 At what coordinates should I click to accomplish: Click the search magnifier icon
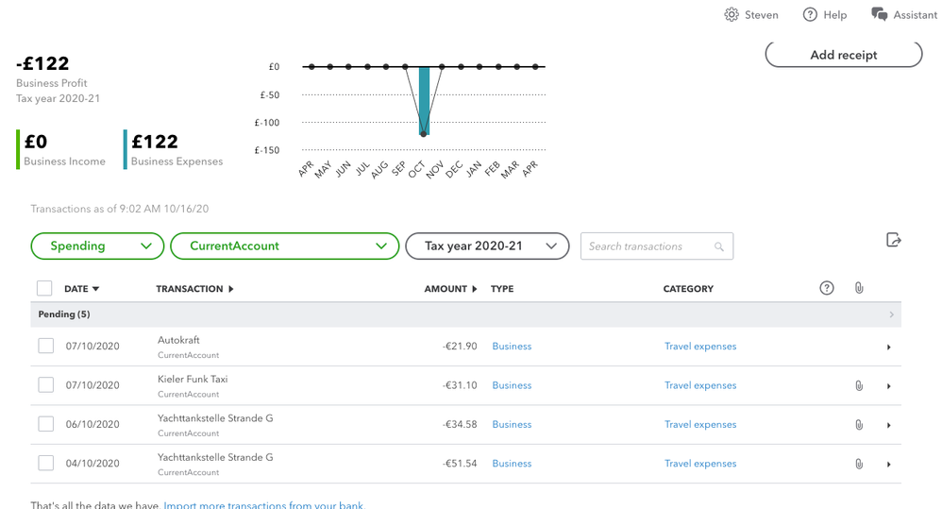point(719,246)
